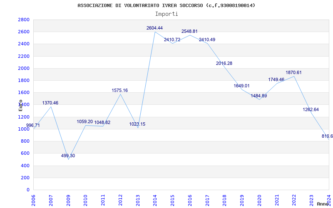Screen dimensions: 333x208
Task: Click the data label 1059.20
Action: (x=85, y=122)
